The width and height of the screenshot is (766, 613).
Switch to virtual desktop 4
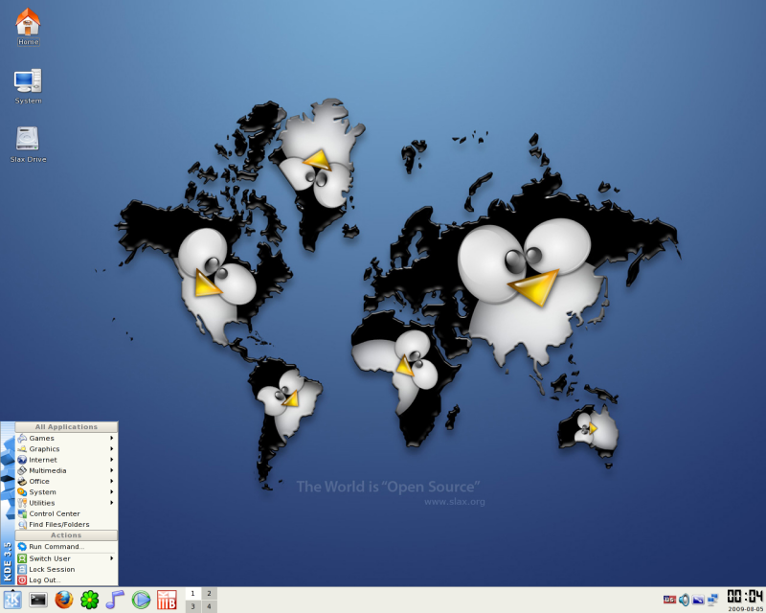tap(209, 606)
